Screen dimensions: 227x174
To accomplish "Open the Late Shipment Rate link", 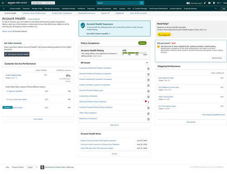I will [166, 78].
